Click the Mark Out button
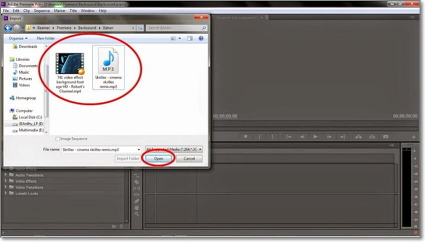The width and height of the screenshot is (425, 242). tap(272, 137)
